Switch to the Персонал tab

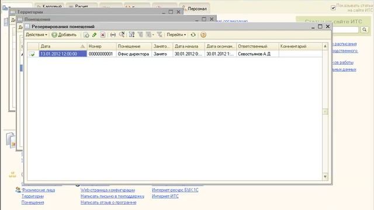coord(195,9)
